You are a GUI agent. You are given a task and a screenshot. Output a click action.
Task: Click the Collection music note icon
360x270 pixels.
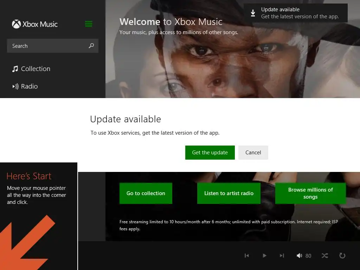point(15,69)
